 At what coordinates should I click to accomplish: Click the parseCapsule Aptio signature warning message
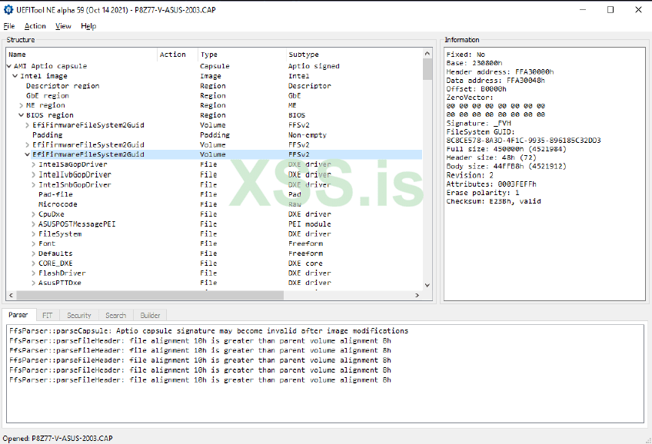(x=208, y=331)
